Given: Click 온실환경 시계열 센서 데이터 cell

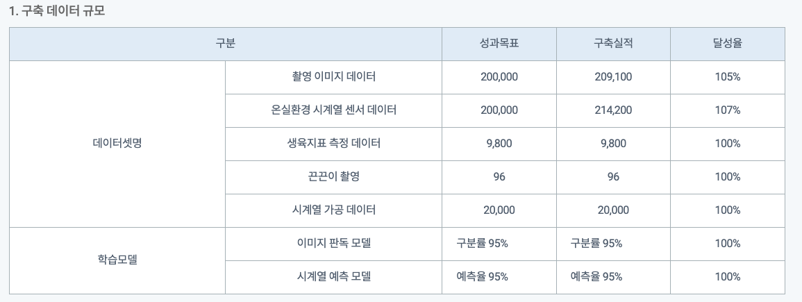Looking at the screenshot, I should click(x=333, y=110).
